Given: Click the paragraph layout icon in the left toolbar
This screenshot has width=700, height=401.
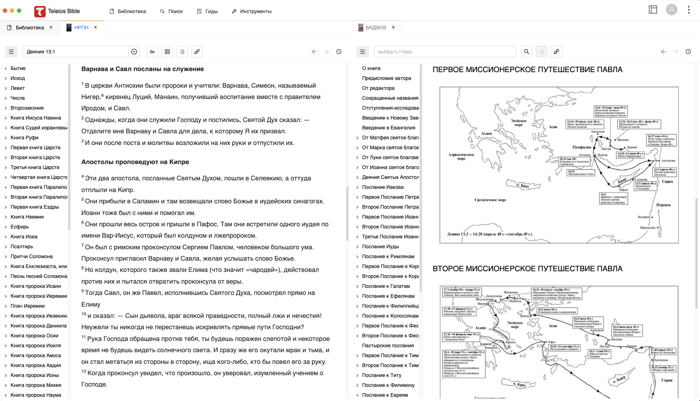Looking at the screenshot, I should pyautogui.click(x=167, y=52).
